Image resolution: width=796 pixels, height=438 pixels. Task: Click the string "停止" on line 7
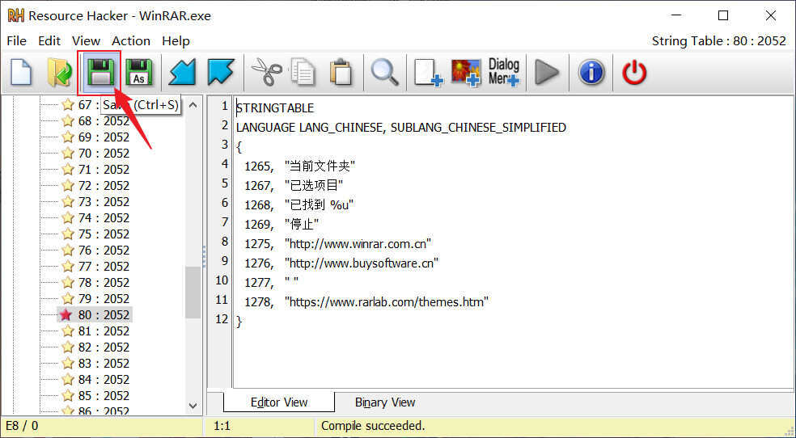pyautogui.click(x=302, y=225)
